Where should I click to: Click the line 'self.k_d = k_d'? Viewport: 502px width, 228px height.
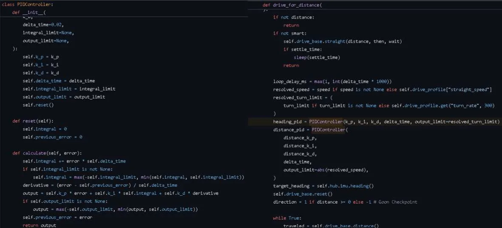coord(41,73)
